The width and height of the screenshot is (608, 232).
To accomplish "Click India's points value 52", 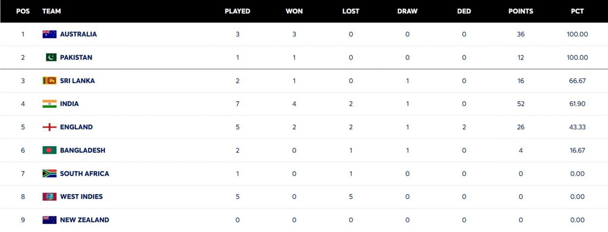I will (521, 104).
